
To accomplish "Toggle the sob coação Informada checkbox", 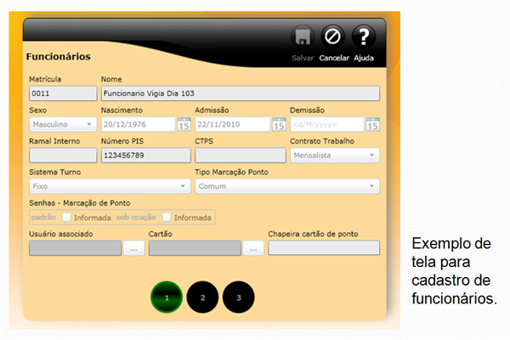I will click(167, 218).
